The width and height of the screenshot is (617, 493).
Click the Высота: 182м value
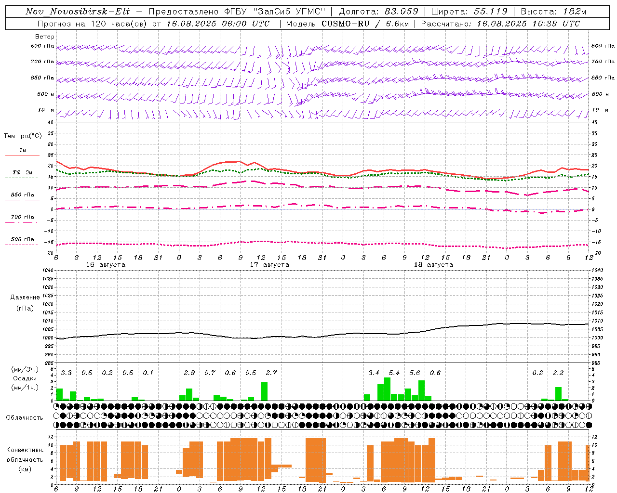click(553, 12)
